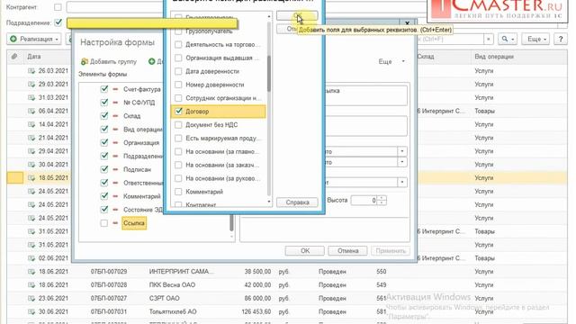Click the Применить button
Screen dimensions: 576x324
pos(391,251)
